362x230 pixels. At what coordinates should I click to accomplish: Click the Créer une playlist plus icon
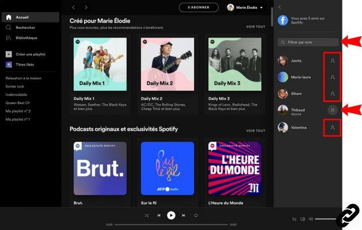9,54
